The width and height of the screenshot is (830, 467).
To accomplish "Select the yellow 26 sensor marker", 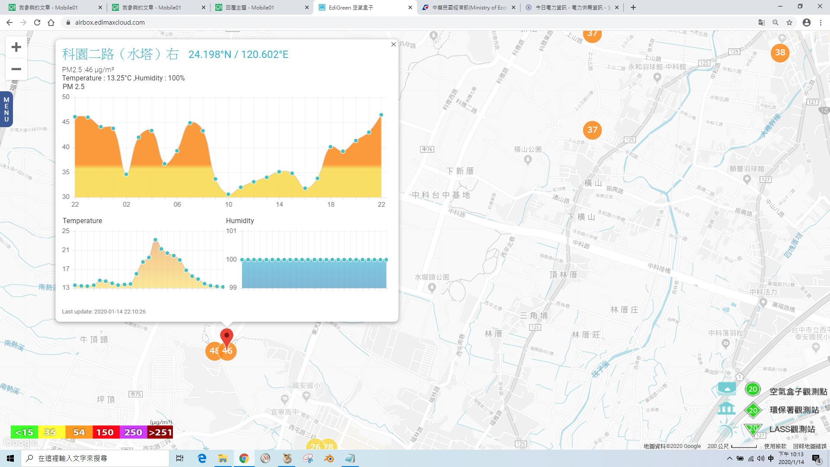I will pyautogui.click(x=315, y=446).
